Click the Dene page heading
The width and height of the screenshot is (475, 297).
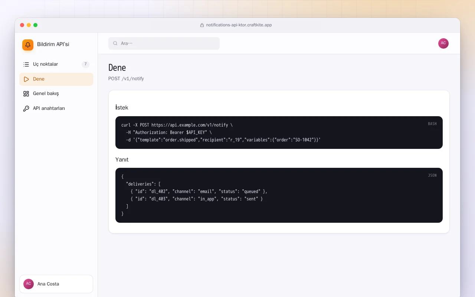[117, 68]
